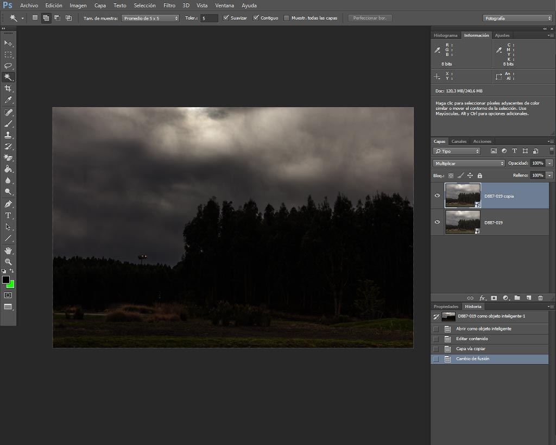556x445 pixels.
Task: Open the Multiplicar blend mode dropdown
Action: [x=469, y=163]
